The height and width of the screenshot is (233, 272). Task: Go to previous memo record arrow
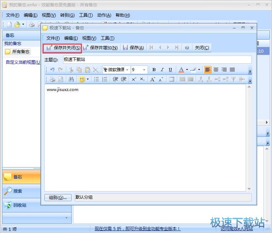coord(160,47)
